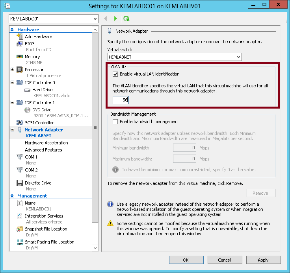The height and width of the screenshot is (273, 290).
Task: Click the VLAN identifier field showing 56
Action: [121, 100]
